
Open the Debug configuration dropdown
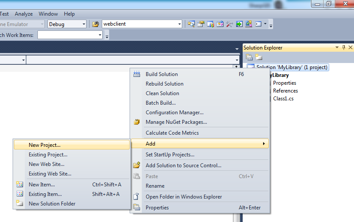pos(84,24)
